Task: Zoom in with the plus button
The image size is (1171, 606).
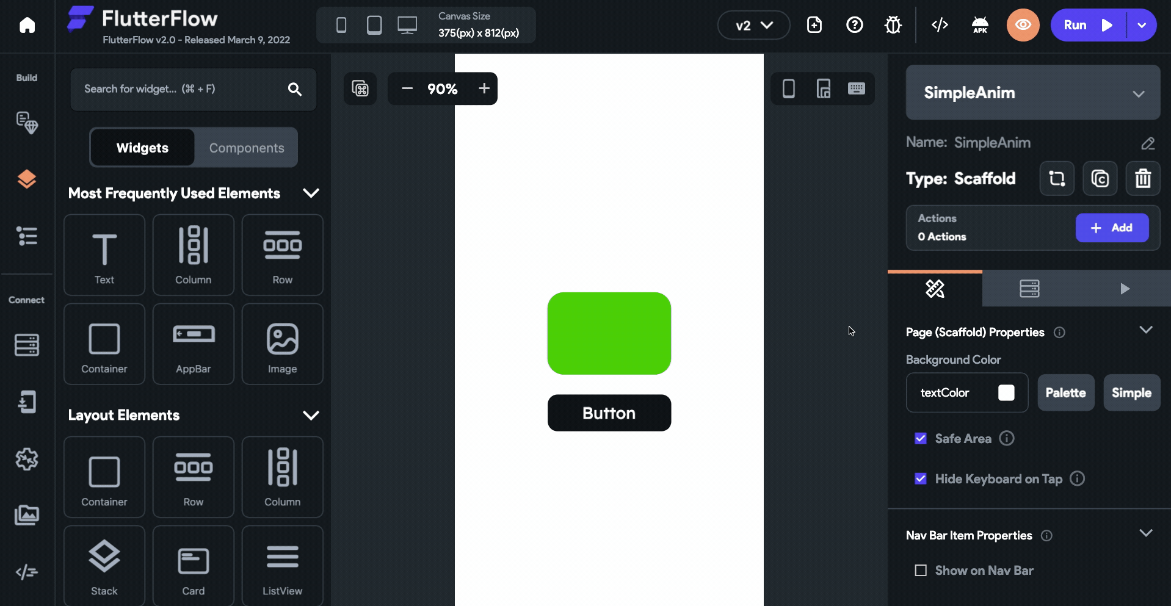Action: point(484,88)
